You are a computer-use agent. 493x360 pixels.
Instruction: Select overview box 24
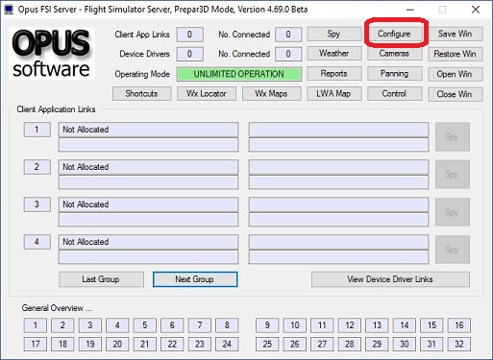pos(227,345)
